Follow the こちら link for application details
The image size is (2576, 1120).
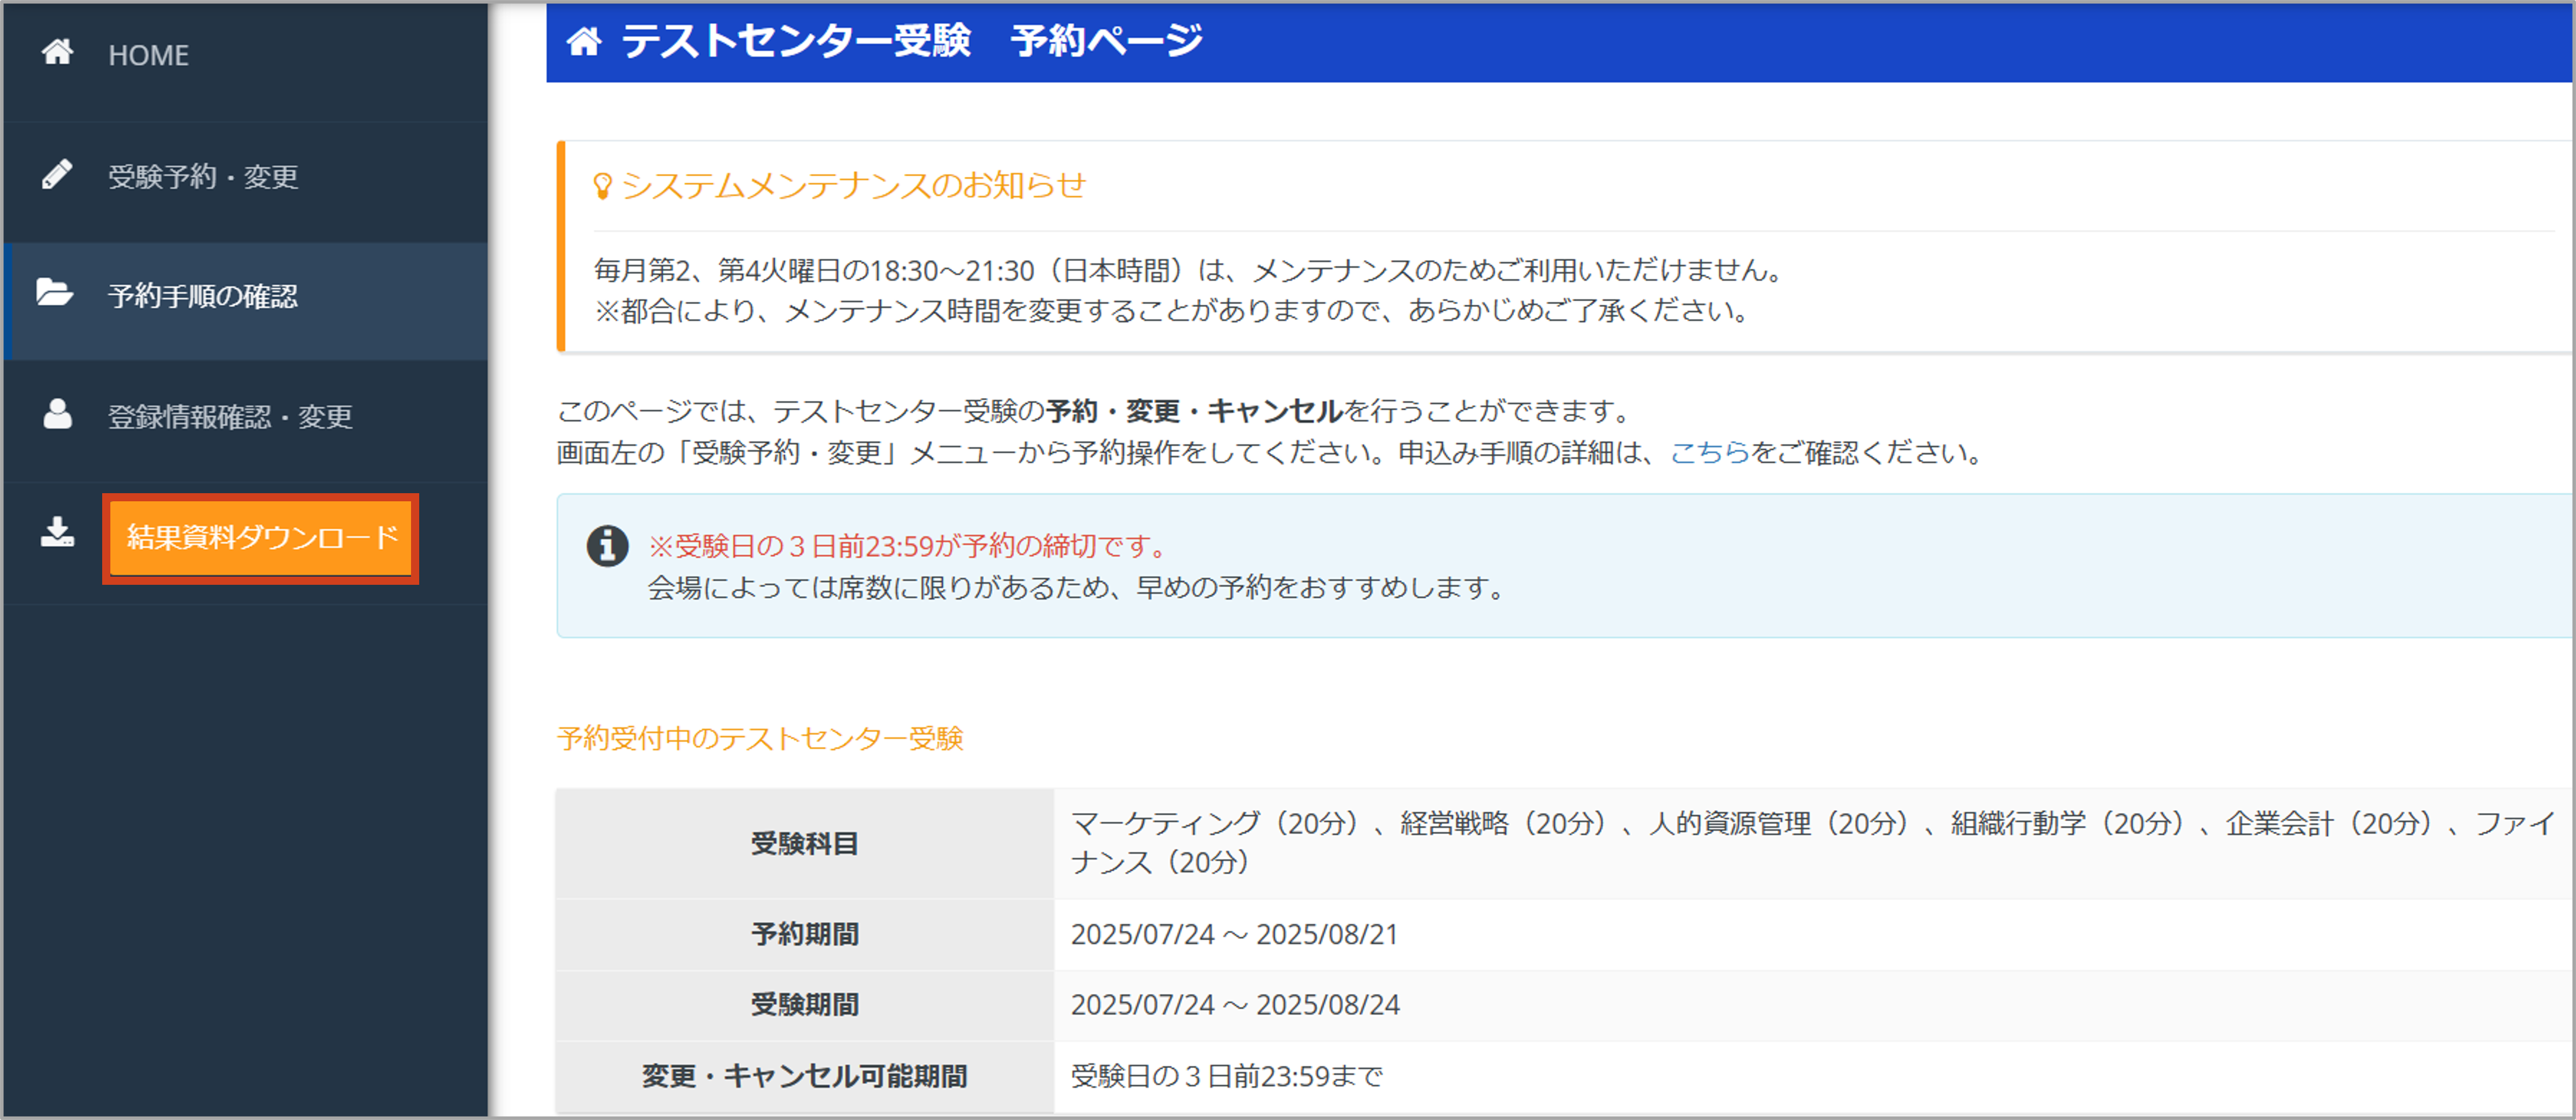[1709, 453]
